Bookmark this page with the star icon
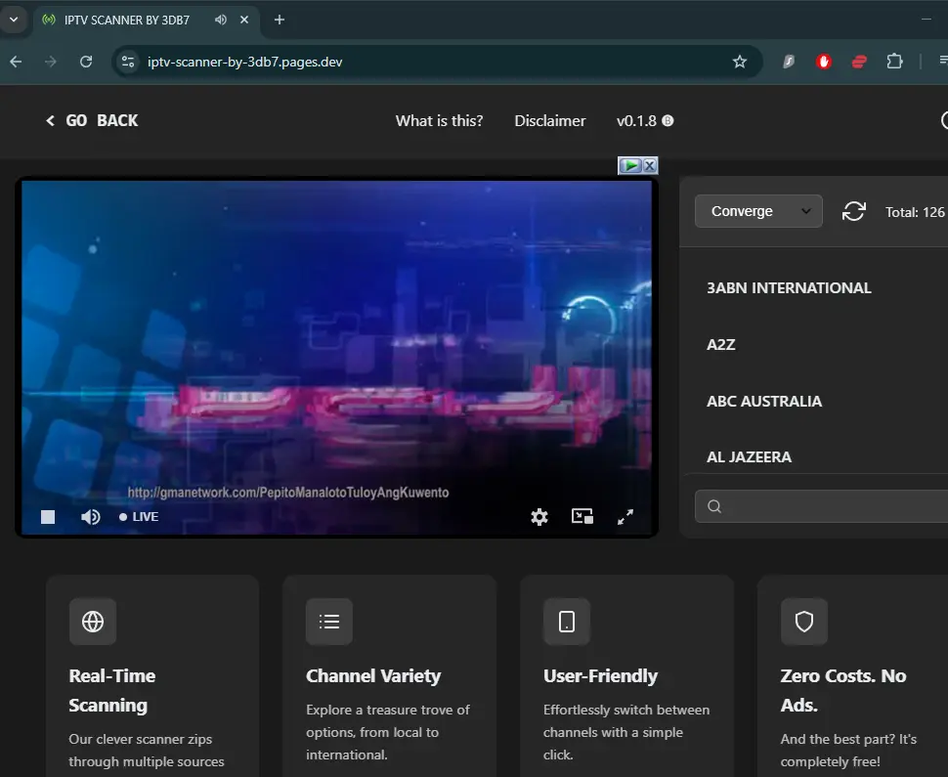Viewport: 948px width, 777px height. [740, 62]
